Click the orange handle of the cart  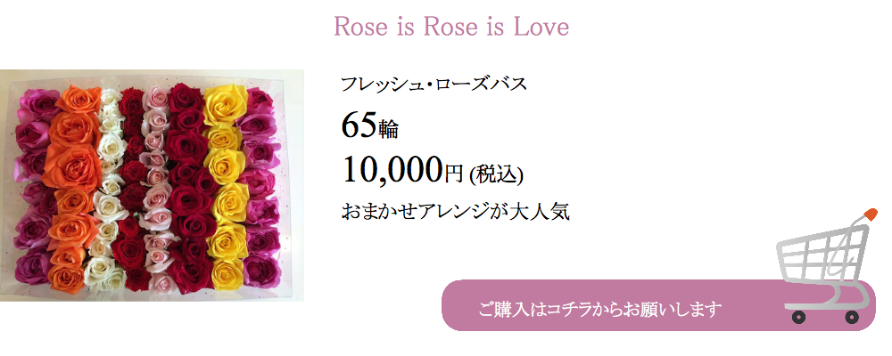[870, 214]
